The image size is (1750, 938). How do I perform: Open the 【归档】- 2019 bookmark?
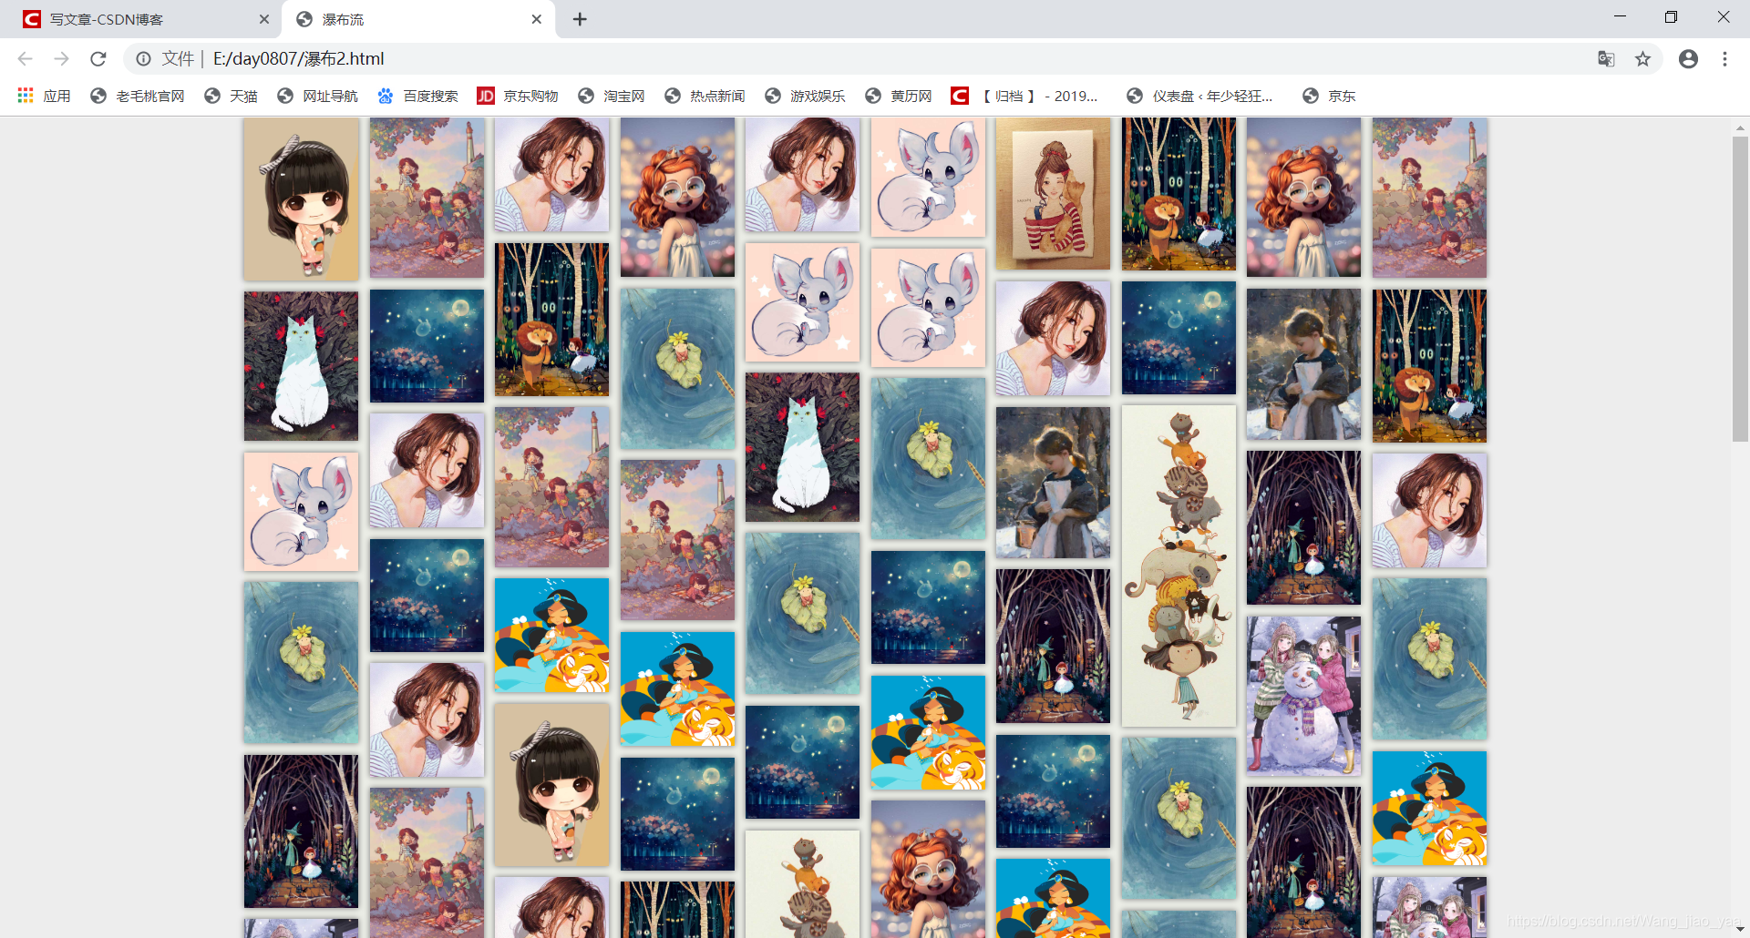pyautogui.click(x=1024, y=96)
